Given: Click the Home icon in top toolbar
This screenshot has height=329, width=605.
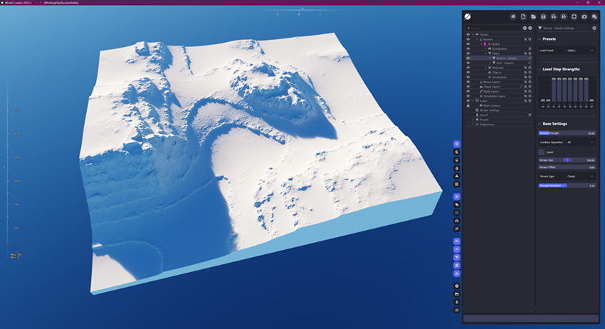Looking at the screenshot, I should click(512, 16).
